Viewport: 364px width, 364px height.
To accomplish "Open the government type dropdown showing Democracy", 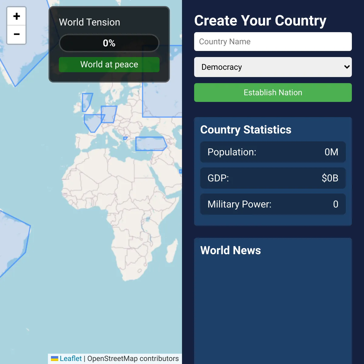I will [x=273, y=67].
